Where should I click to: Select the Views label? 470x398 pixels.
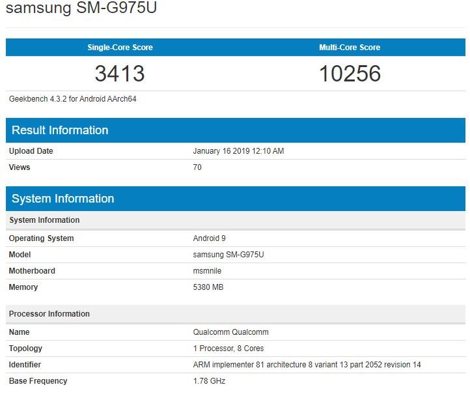click(x=20, y=167)
